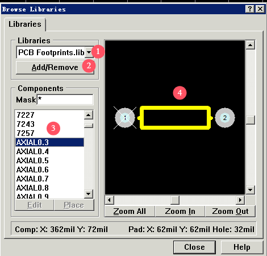
Task: Click the preview vertical scroll up arrow
Action: [250, 45]
